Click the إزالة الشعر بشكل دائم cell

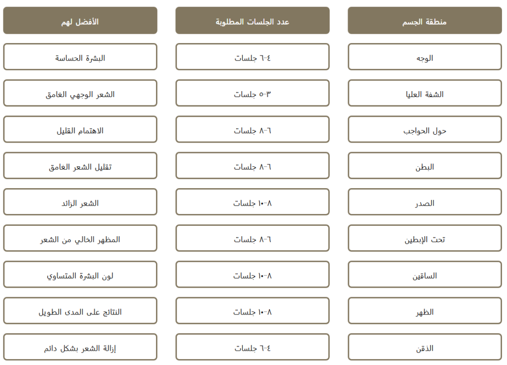[x=80, y=347]
